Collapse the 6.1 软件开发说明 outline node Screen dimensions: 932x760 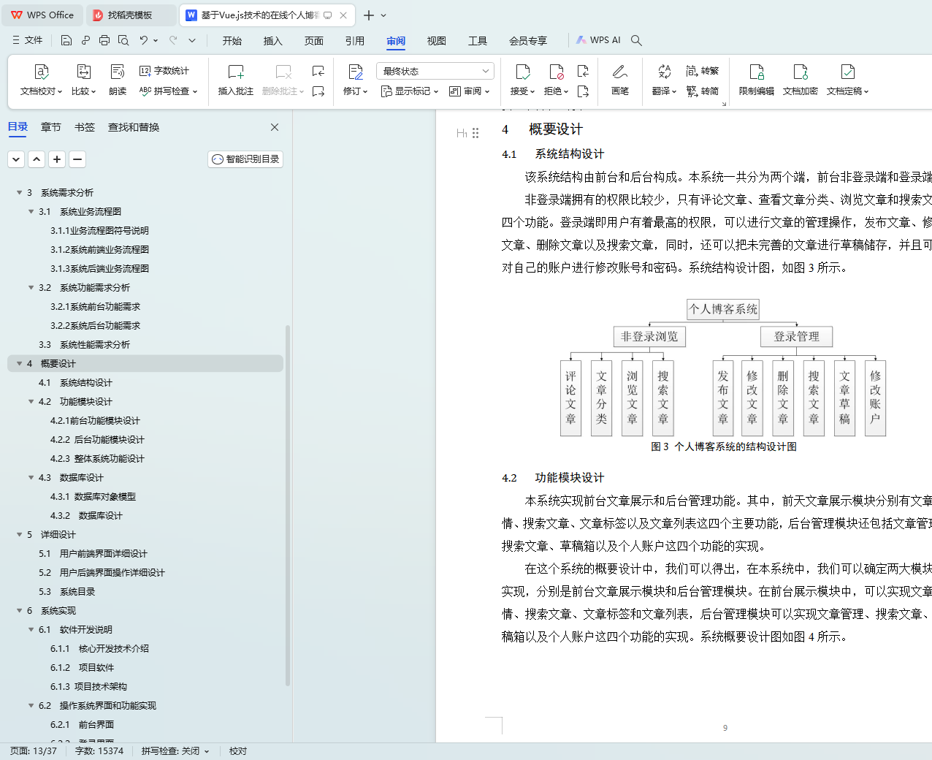click(31, 630)
